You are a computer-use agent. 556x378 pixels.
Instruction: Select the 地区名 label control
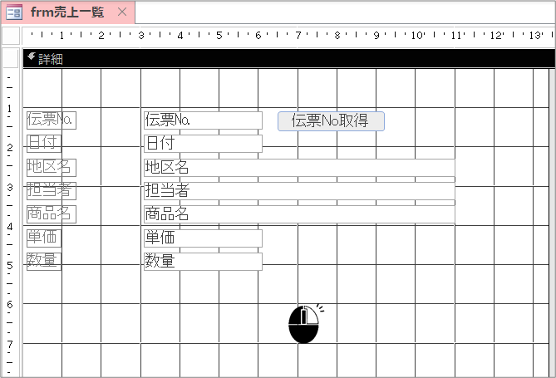[52, 167]
